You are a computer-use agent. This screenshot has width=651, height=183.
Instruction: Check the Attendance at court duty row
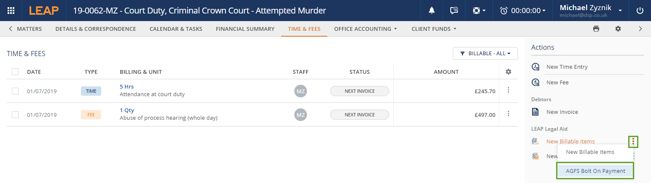[15, 91]
